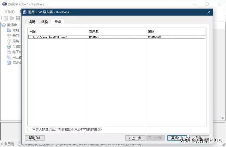Click the disabled 下一步 button
226x147 pixels.
click(x=155, y=138)
